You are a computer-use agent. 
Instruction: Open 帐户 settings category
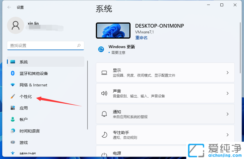tap(46, 120)
